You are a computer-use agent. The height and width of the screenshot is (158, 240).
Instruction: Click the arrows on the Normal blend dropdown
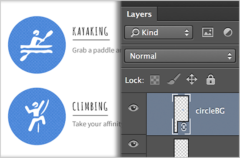tap(230, 56)
